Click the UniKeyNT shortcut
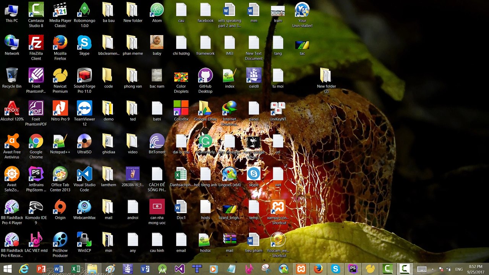489x275 pixels. 278,111
